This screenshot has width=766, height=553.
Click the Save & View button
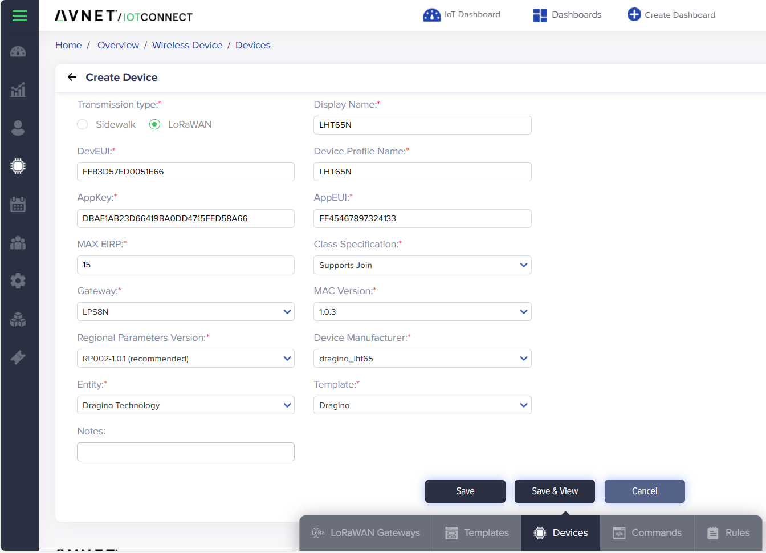pyautogui.click(x=555, y=491)
